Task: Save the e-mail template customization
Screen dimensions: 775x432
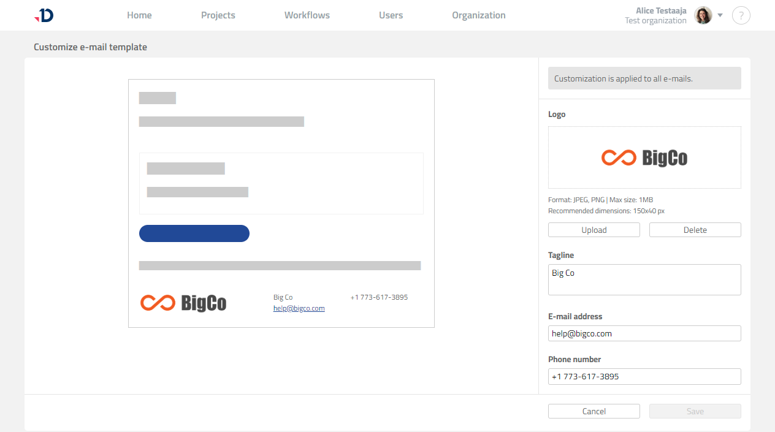Action: coord(695,411)
